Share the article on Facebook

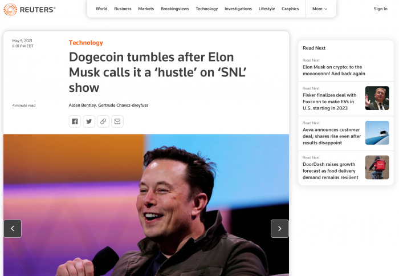pos(75,121)
